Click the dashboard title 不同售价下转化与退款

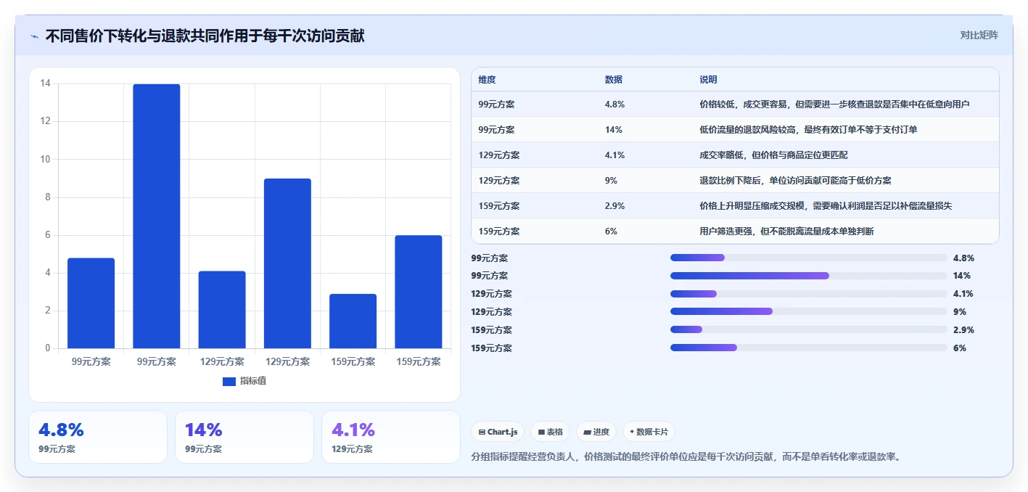point(205,36)
